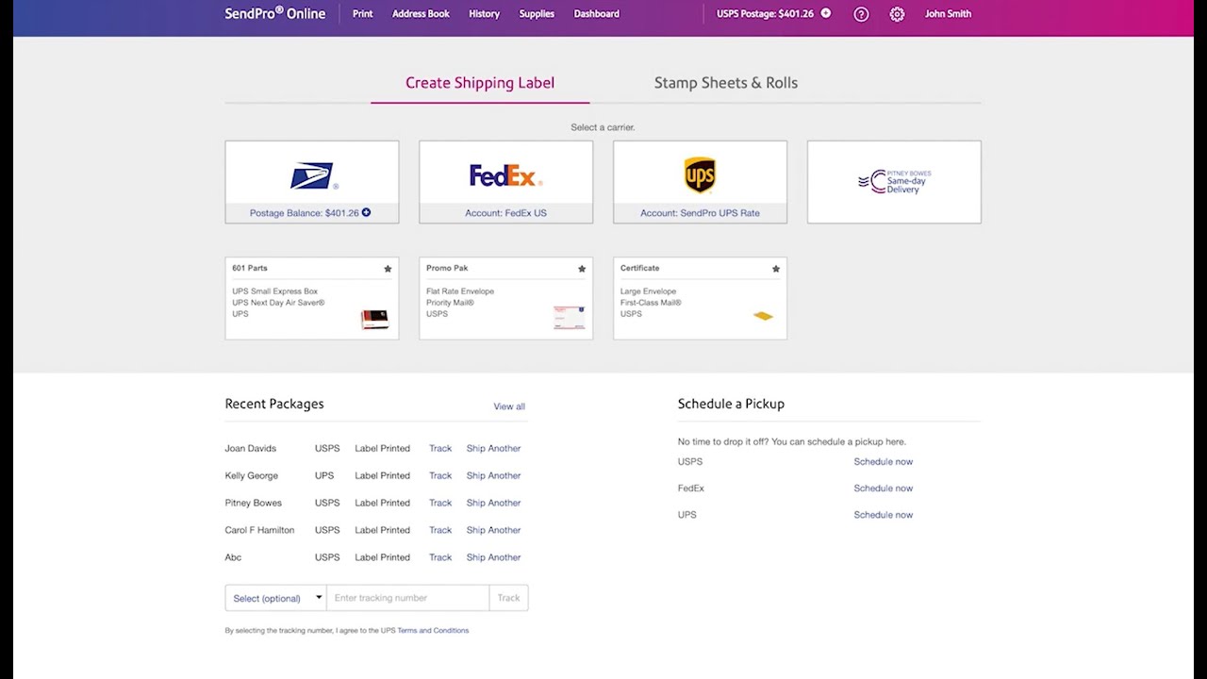1207x679 pixels.
Task: Click yellow Large Envelope thumbnail image
Action: coord(763,316)
